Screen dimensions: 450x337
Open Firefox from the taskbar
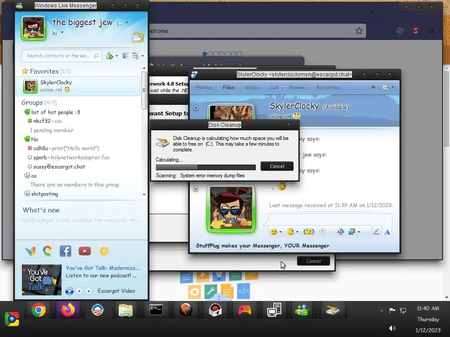click(68, 310)
